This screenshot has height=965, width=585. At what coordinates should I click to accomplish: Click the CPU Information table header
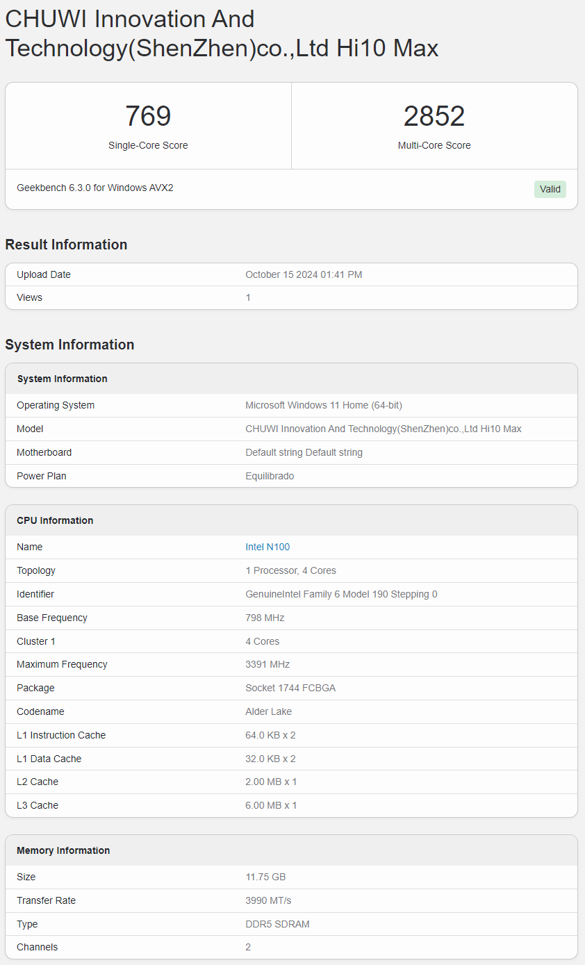(x=291, y=520)
